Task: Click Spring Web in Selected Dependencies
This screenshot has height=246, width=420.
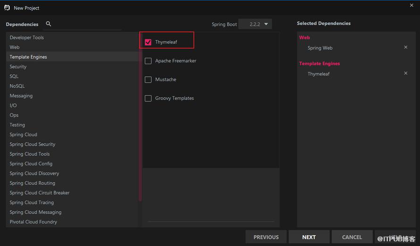Action: (x=320, y=48)
